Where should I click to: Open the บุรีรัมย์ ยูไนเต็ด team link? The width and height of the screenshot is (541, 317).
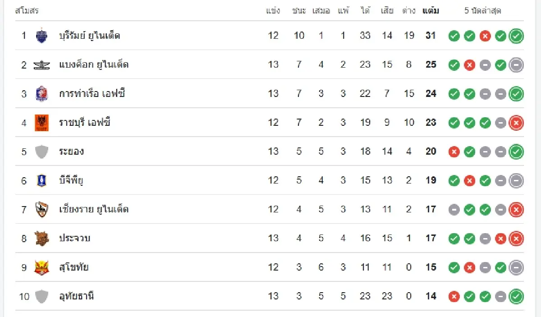coord(89,35)
